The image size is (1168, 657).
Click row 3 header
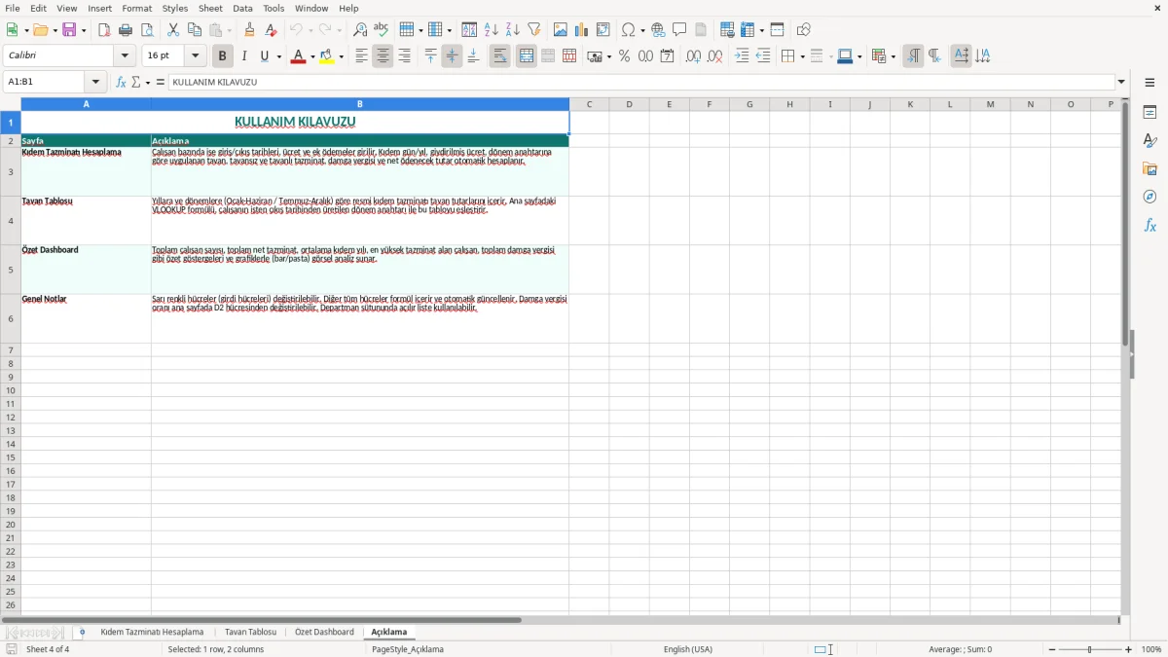(11, 172)
